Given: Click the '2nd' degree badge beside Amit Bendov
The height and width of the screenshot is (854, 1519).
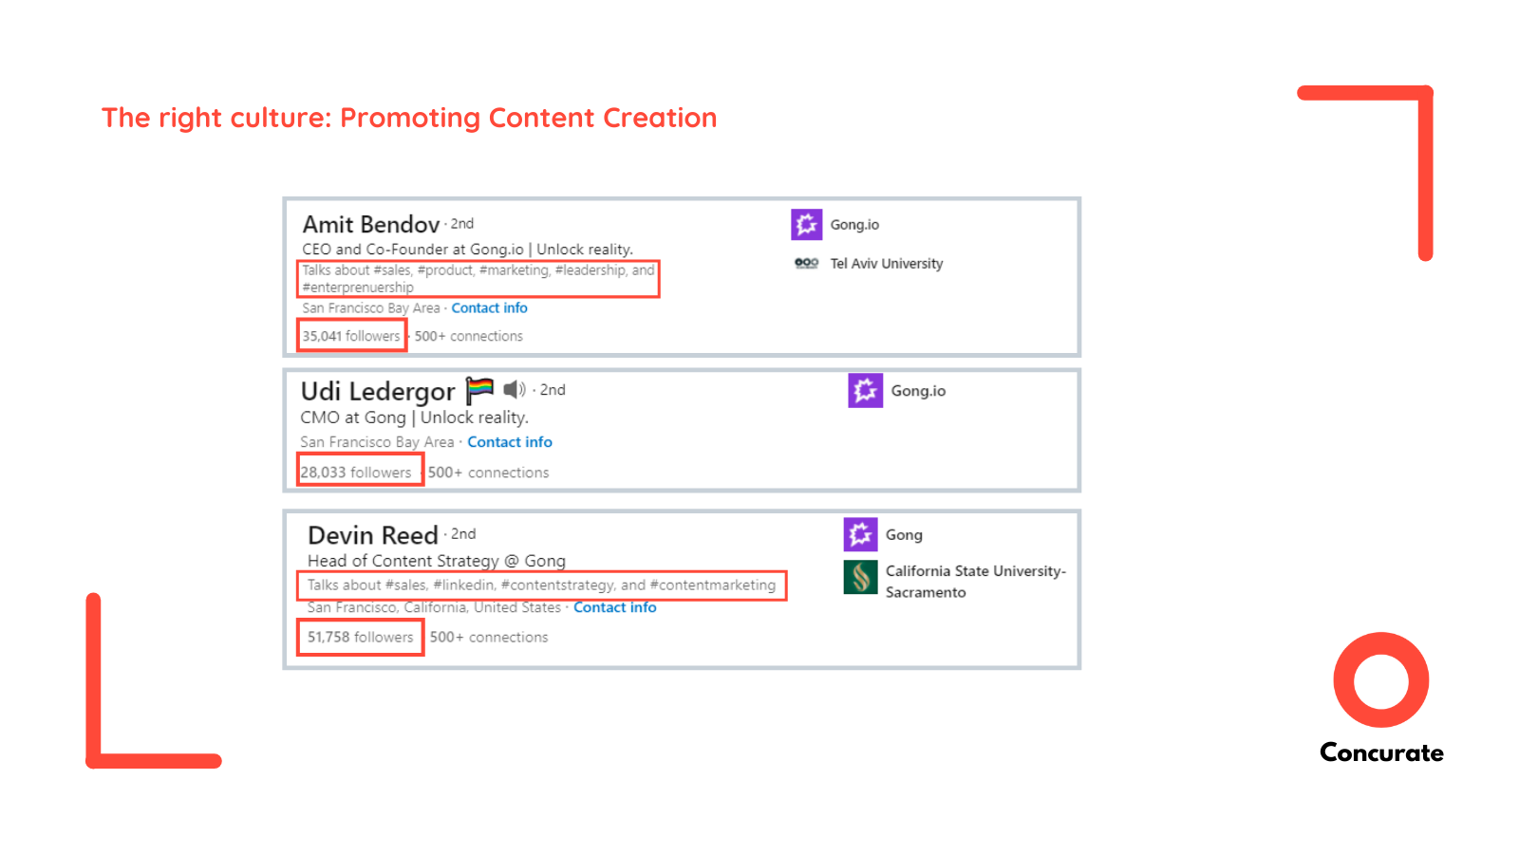Looking at the screenshot, I should click(x=462, y=224).
